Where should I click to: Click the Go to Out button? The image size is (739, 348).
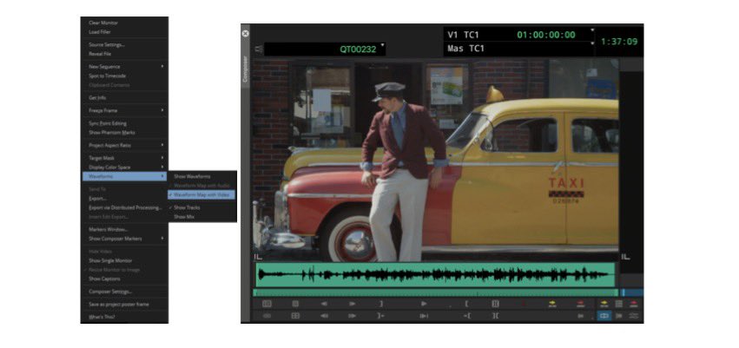[381, 316]
